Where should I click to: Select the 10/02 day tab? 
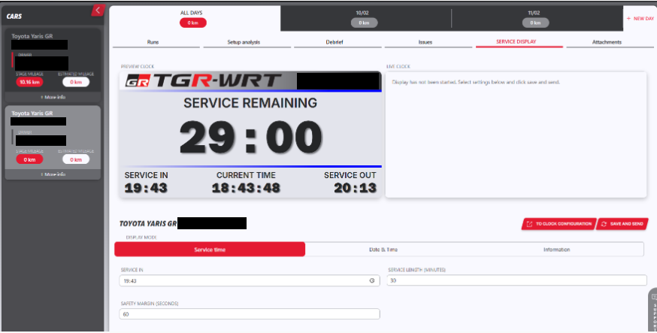(365, 18)
